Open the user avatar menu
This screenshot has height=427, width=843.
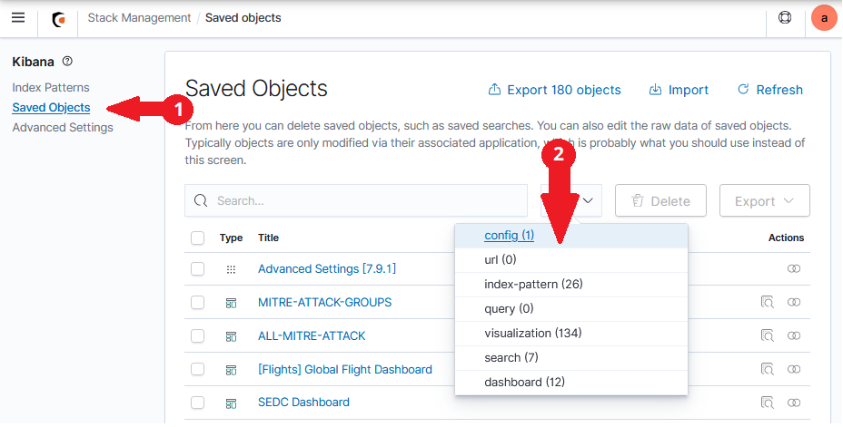(824, 18)
